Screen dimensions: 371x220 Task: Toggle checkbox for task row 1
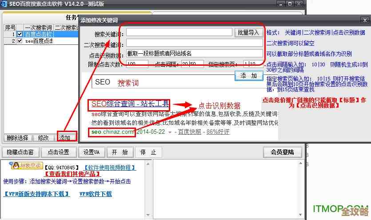click(20, 34)
